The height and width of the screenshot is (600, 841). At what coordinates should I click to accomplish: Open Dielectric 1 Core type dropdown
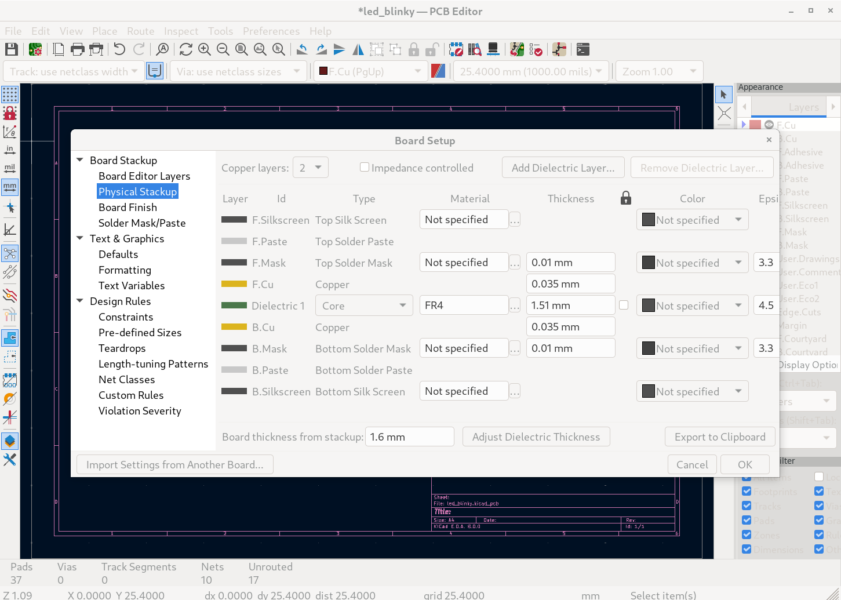click(363, 306)
